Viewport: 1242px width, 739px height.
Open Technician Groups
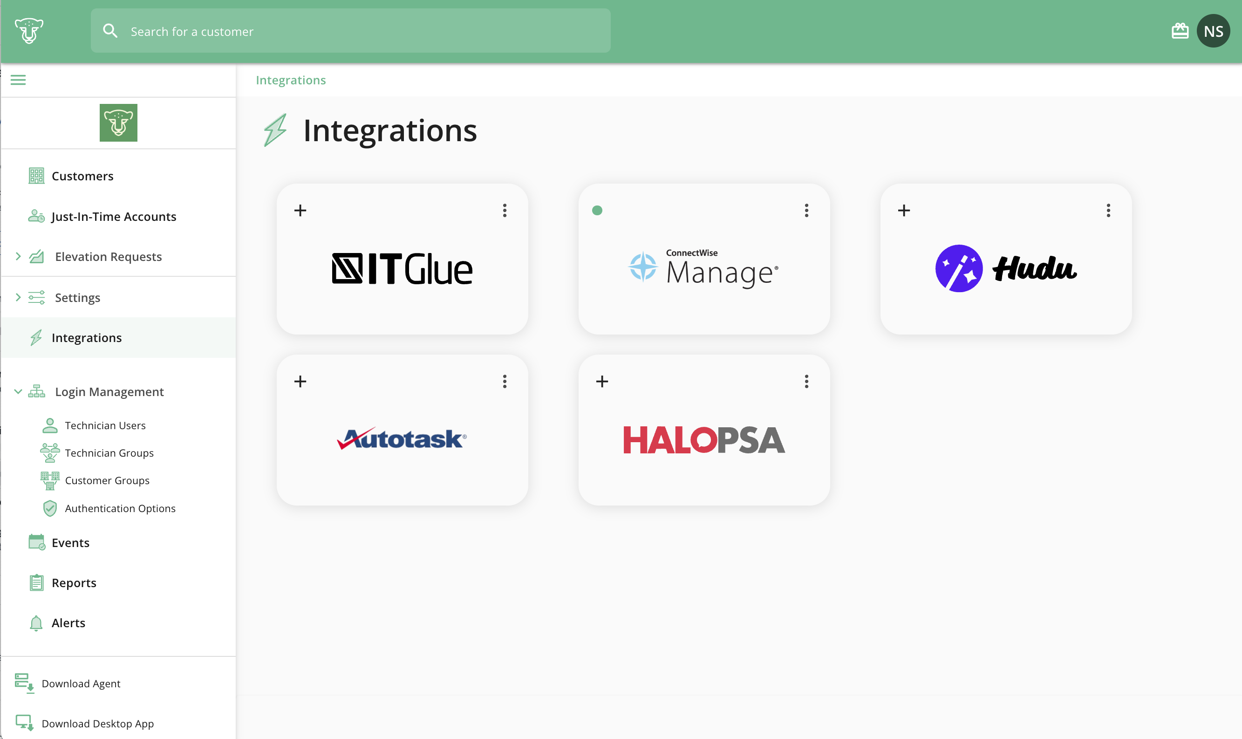coord(109,452)
